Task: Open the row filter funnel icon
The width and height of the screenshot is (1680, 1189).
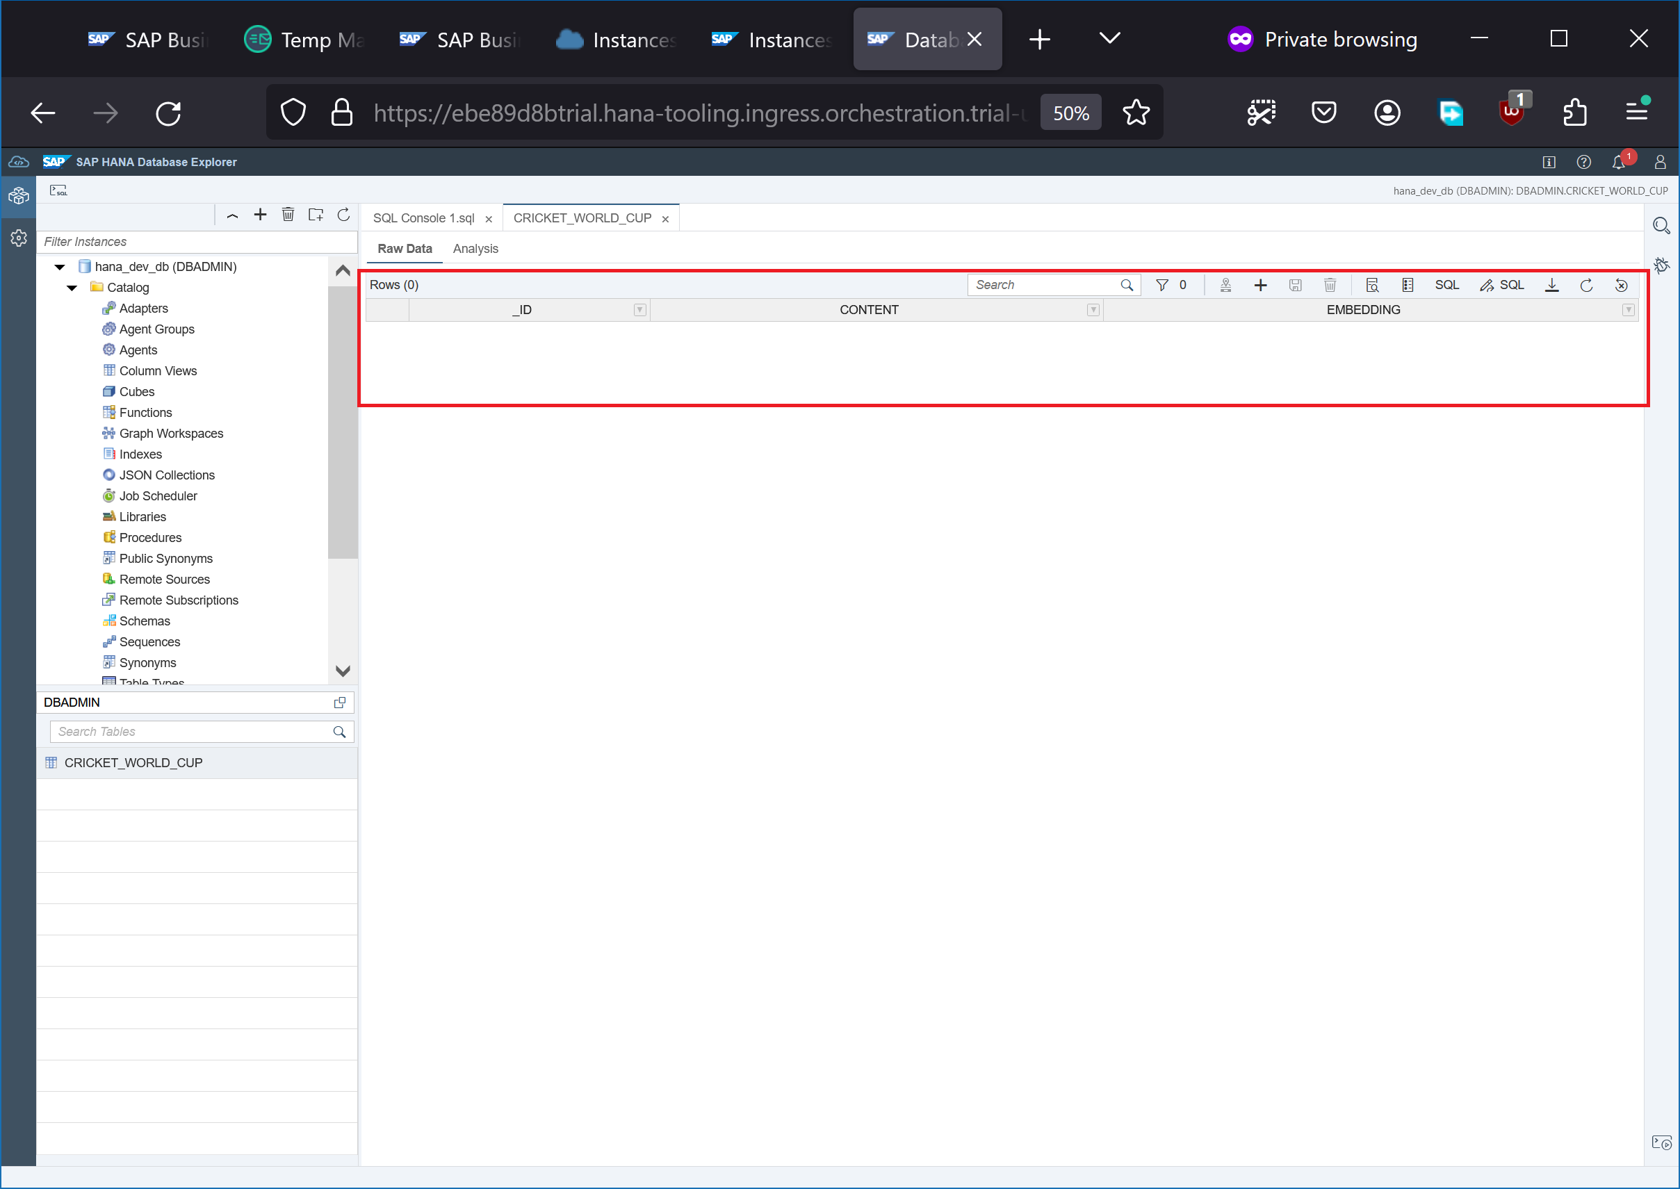Action: coord(1161,285)
